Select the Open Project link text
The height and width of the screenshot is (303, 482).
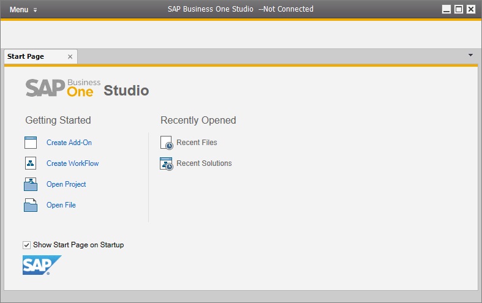tap(66, 184)
